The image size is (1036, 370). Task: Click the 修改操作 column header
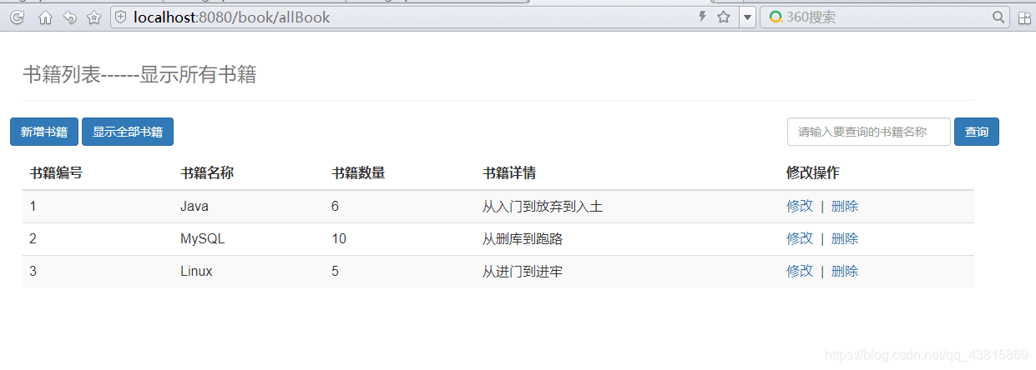[813, 173]
